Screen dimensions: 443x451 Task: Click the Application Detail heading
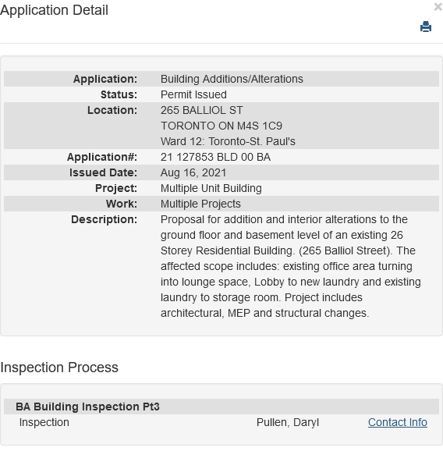click(x=54, y=10)
